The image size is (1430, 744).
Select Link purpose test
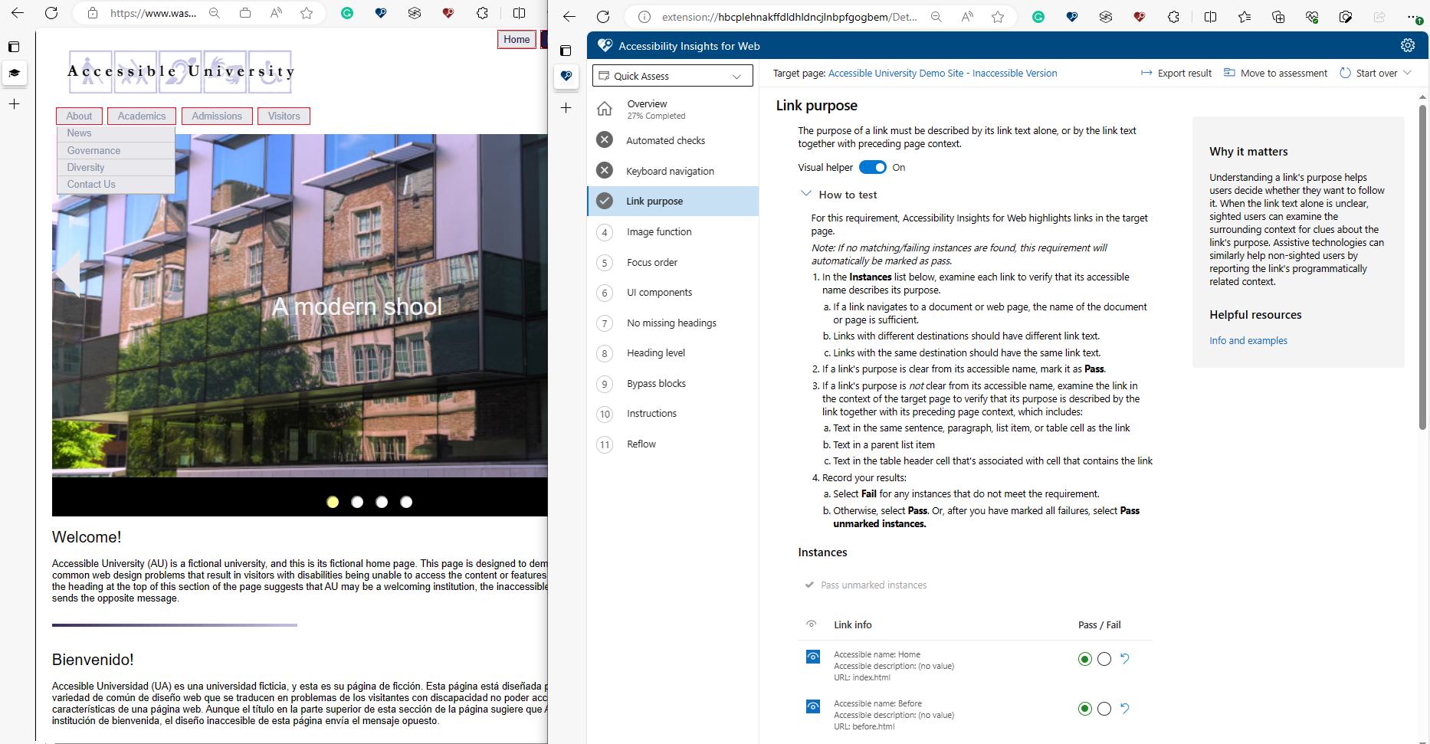673,201
